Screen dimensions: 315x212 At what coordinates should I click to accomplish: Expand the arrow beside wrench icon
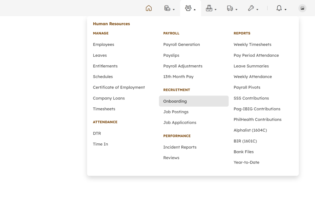point(257,9)
